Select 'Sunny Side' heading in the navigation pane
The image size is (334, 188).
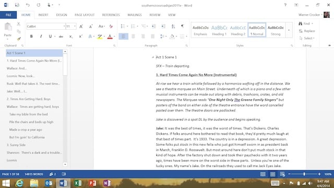tap(16, 145)
